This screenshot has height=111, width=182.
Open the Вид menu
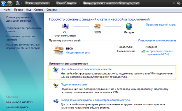tap(29, 10)
